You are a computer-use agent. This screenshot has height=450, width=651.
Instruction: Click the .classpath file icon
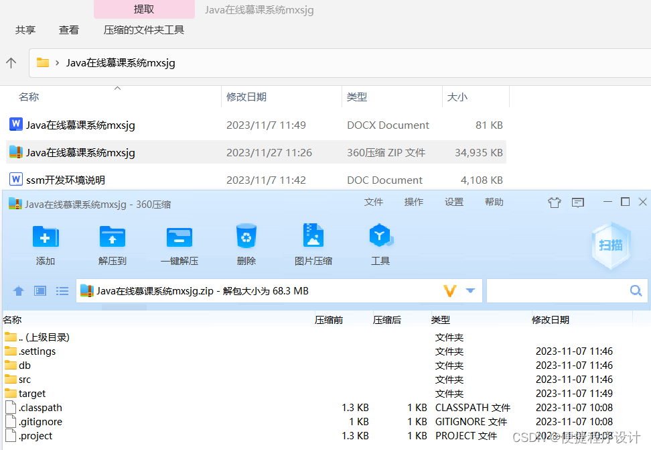(11, 407)
